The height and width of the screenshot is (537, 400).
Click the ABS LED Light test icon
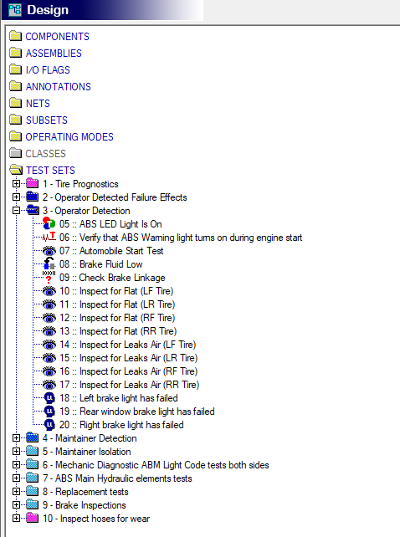click(x=49, y=223)
